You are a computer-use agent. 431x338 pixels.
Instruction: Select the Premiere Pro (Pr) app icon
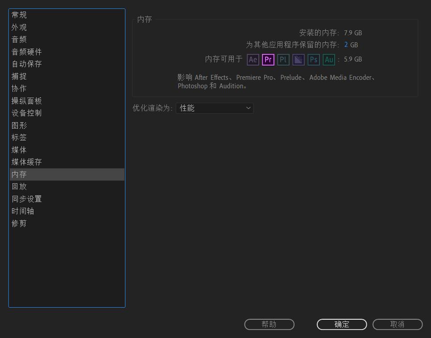pos(268,59)
